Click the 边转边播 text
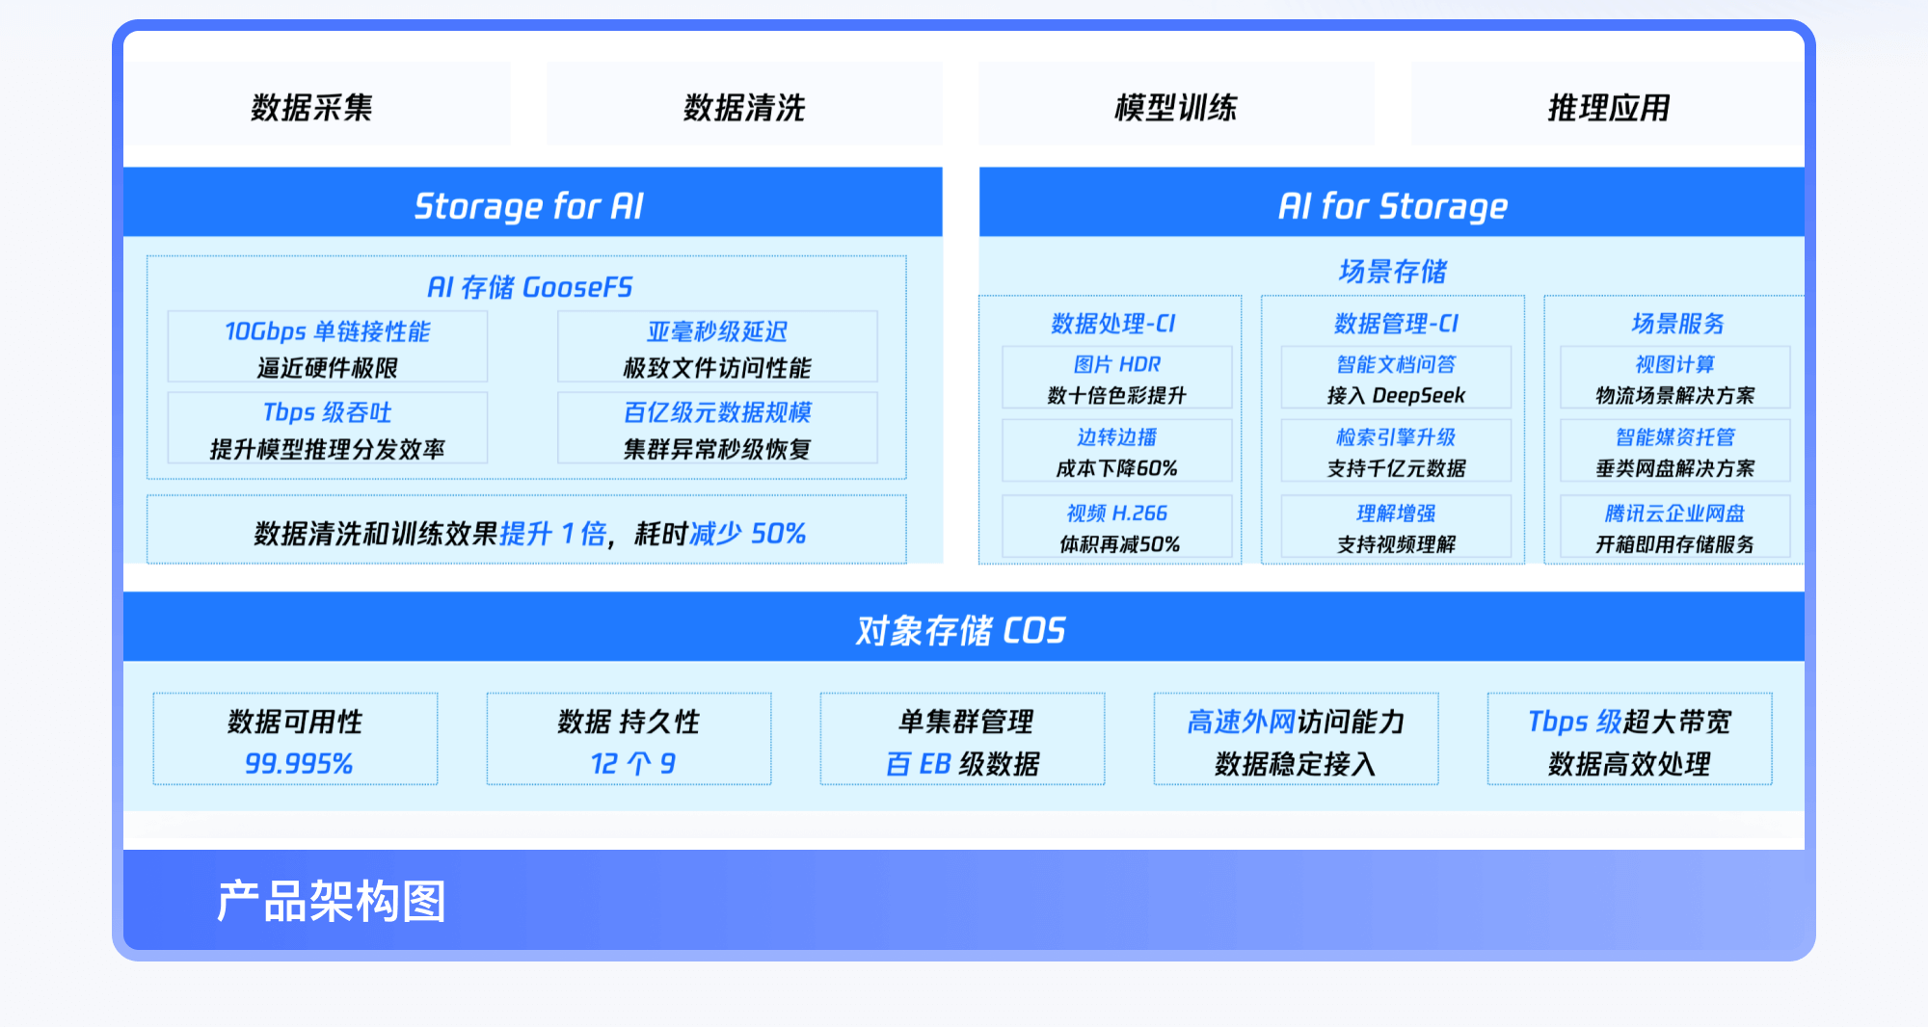This screenshot has width=1928, height=1027. (x=1117, y=437)
